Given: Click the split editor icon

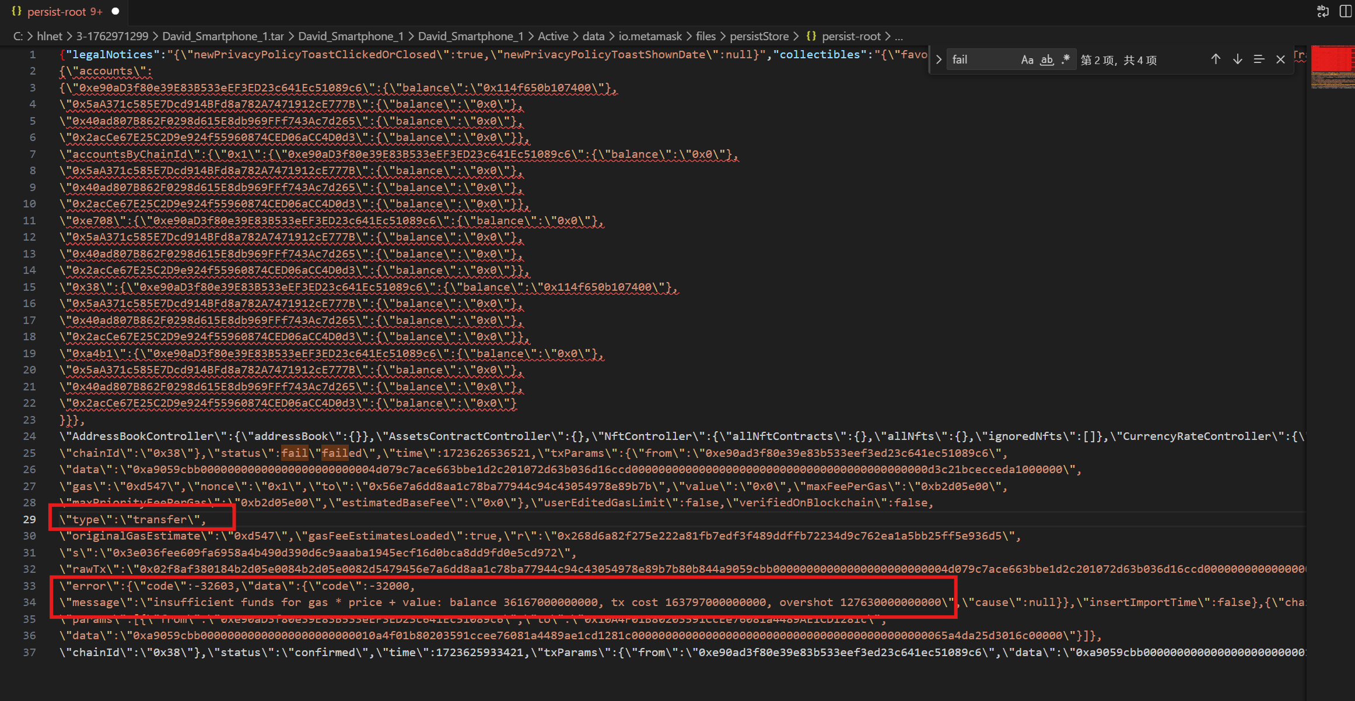Looking at the screenshot, I should pyautogui.click(x=1345, y=12).
